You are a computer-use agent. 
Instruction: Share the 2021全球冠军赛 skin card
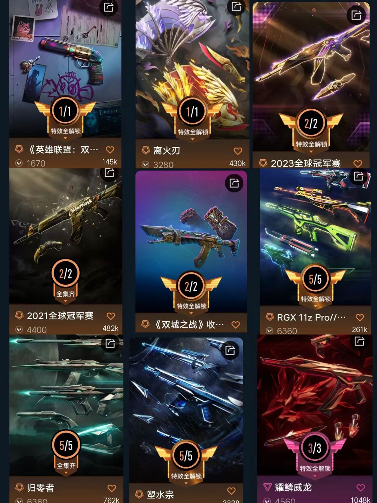tap(110, 173)
